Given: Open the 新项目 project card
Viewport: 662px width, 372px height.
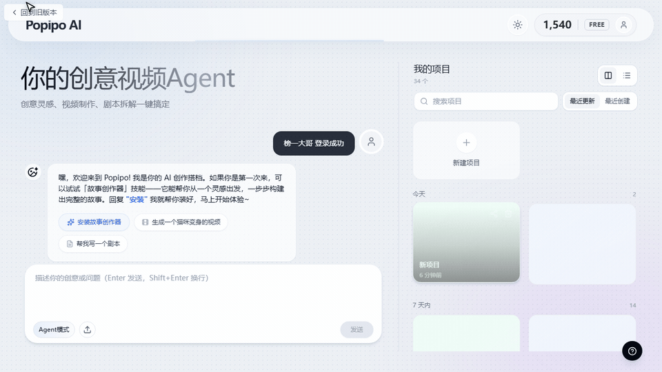Looking at the screenshot, I should point(466,242).
